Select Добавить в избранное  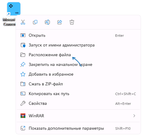click(x=78, y=74)
